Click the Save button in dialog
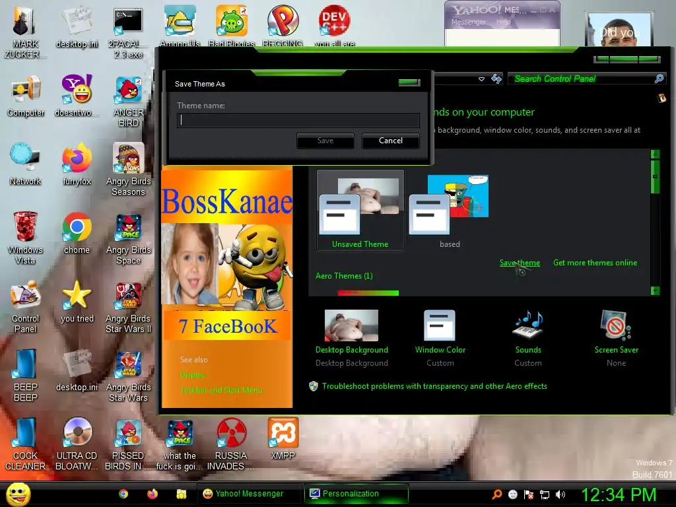Viewport: 676px width, 507px height. [x=325, y=141]
